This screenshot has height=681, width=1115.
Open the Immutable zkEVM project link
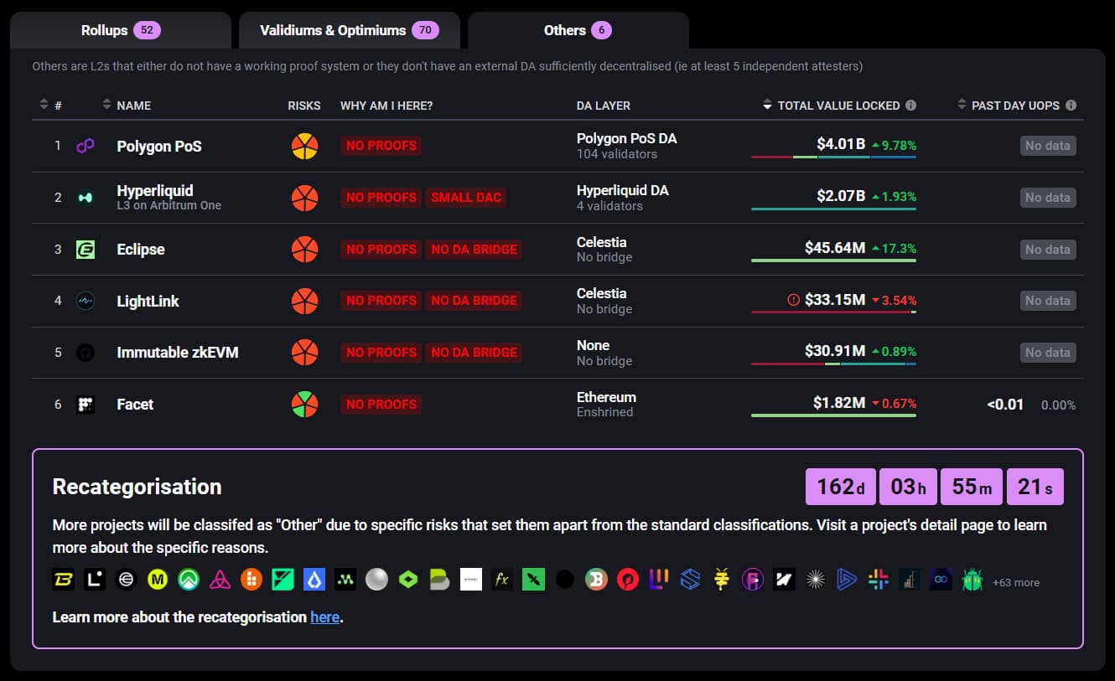point(178,353)
